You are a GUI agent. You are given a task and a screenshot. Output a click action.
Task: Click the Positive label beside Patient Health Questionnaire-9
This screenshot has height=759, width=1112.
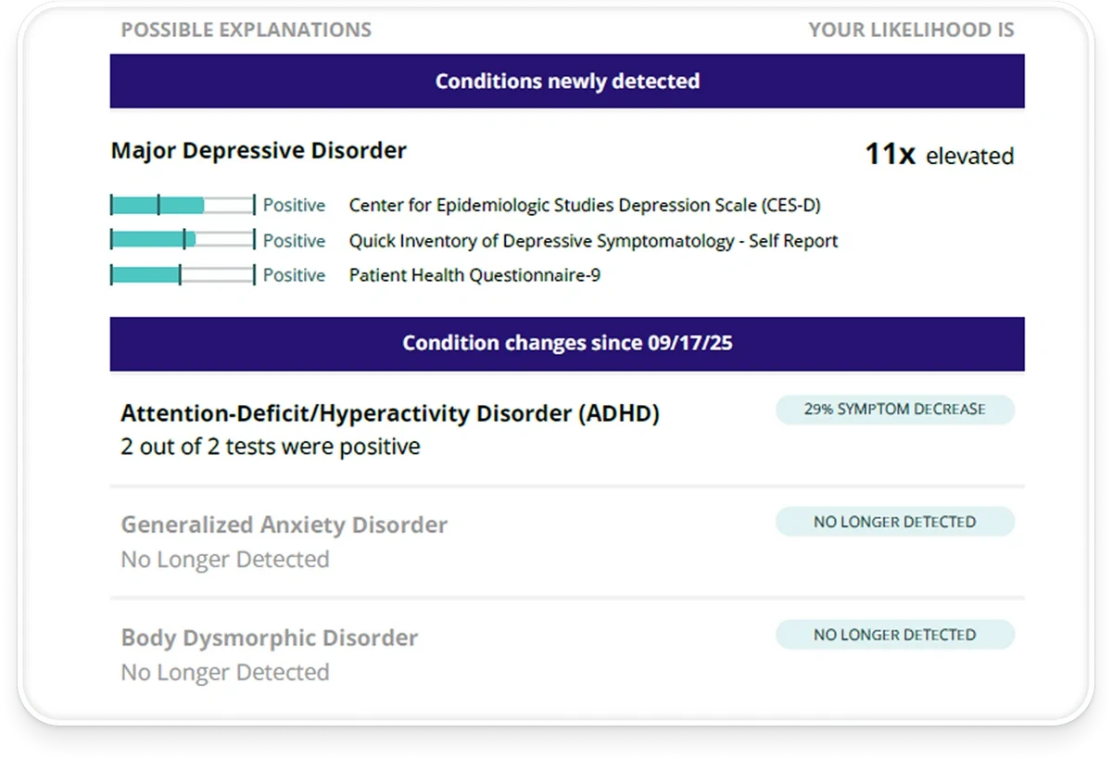pos(295,275)
